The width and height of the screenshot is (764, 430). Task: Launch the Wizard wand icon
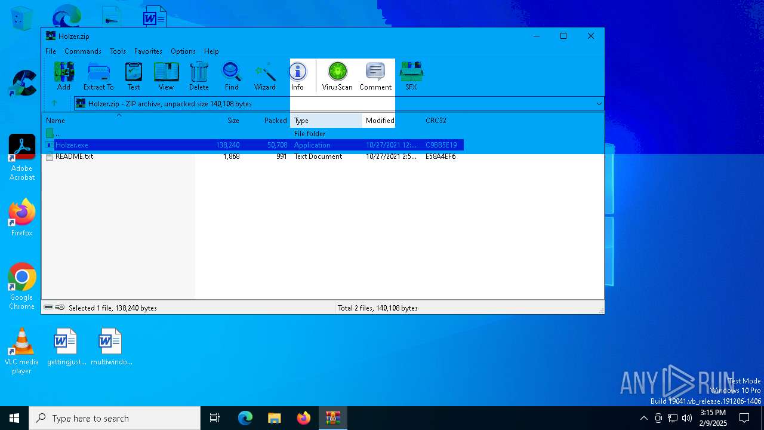coord(265,76)
